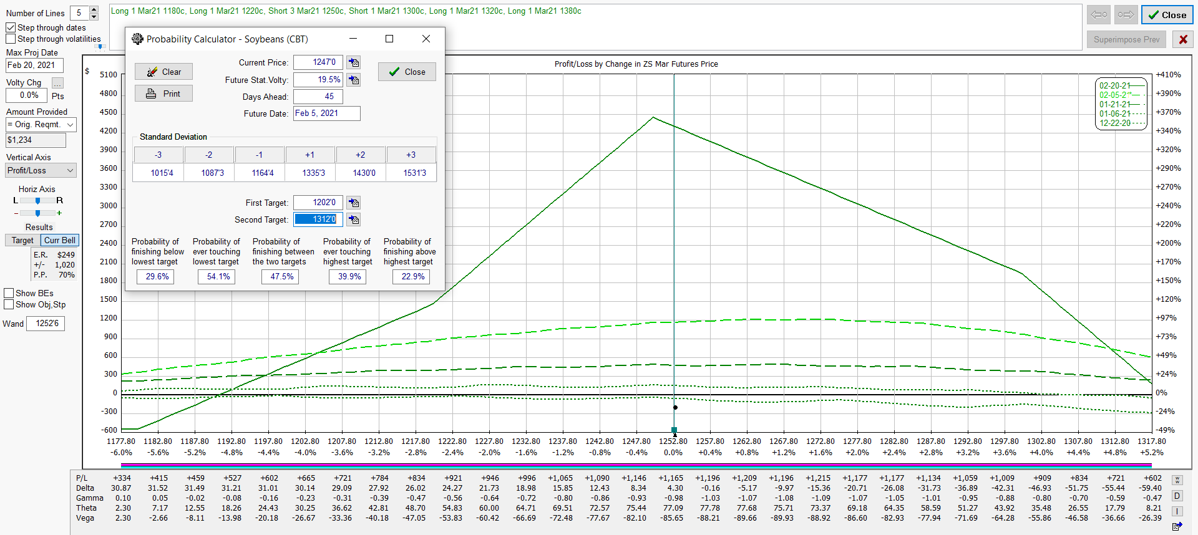The height and width of the screenshot is (535, 1198).
Task: Click the Number of Lines value field
Action: [x=79, y=13]
